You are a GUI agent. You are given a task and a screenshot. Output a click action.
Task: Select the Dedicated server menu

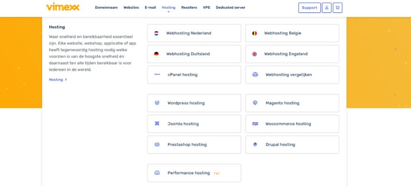click(230, 8)
